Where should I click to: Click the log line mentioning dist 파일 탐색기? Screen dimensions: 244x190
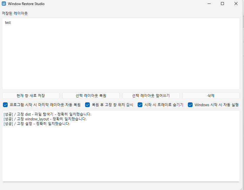(47, 114)
